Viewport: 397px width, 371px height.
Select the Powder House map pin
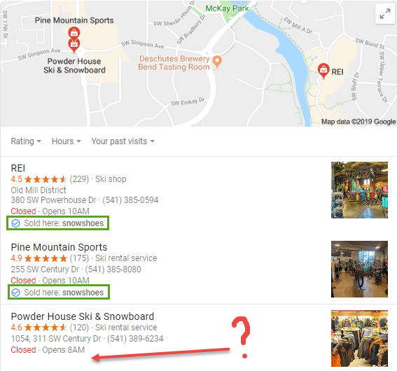pos(74,45)
